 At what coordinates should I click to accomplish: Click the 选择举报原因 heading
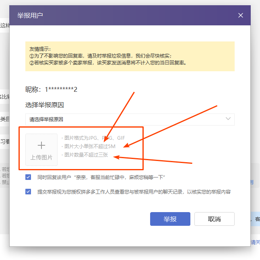click(44, 105)
